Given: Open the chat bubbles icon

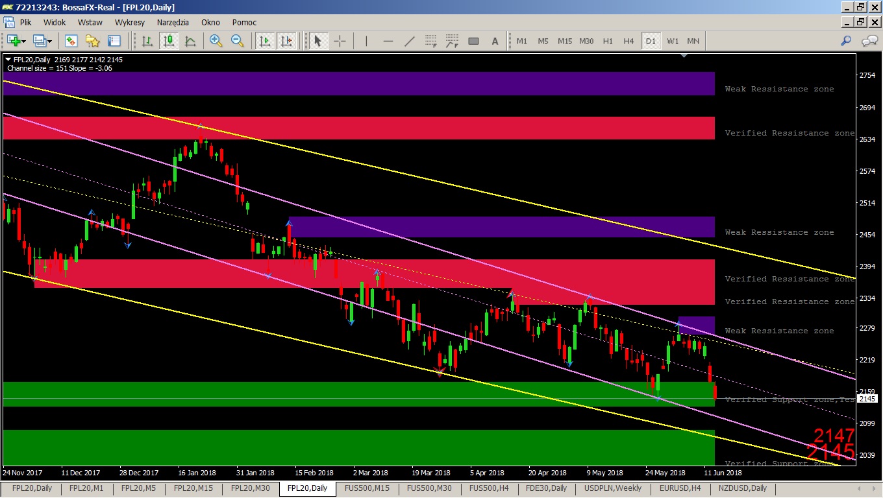Looking at the screenshot, I should 869,41.
